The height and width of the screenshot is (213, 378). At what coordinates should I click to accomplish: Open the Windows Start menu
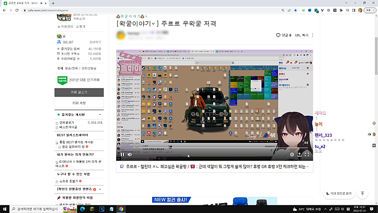4,209
